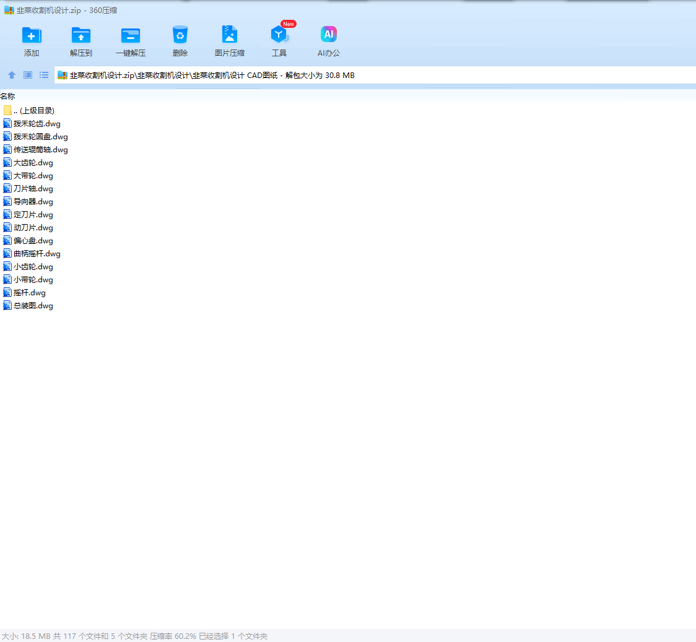Click the 添加 (Add) toolbar icon
Viewport: 696px width, 642px height.
32,35
